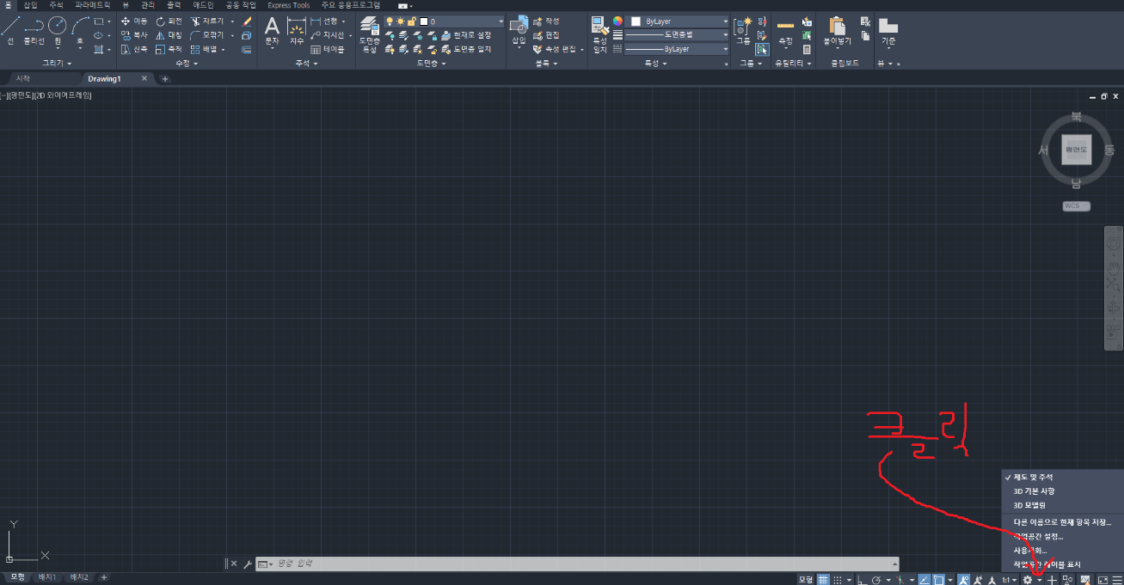Open the quick calculator icon in Utilities
Viewport: 1124px width, 585px height.
[x=807, y=49]
